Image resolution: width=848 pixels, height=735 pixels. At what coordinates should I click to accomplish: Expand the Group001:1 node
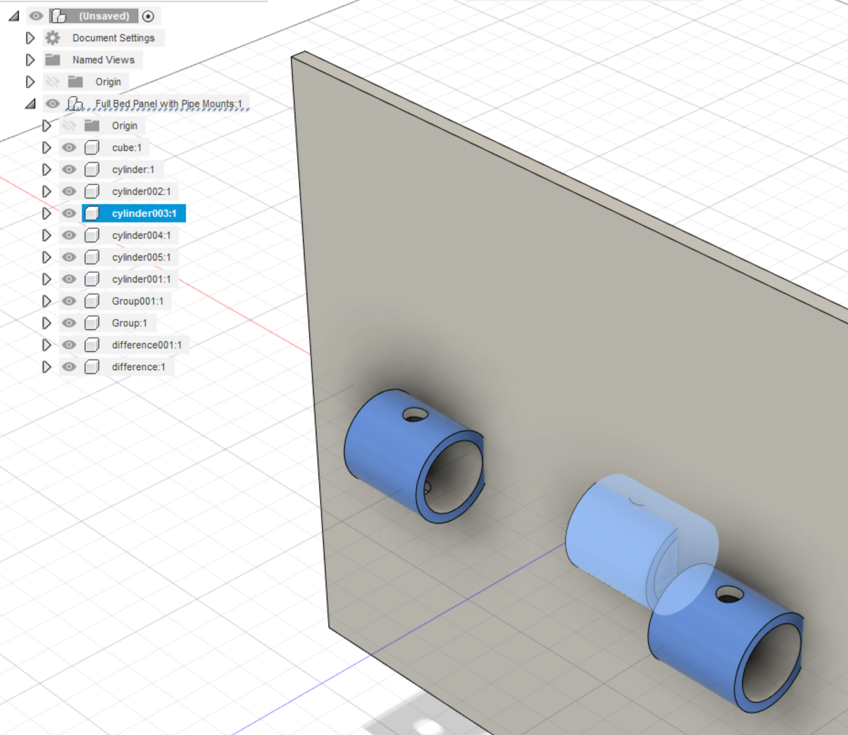[x=46, y=301]
